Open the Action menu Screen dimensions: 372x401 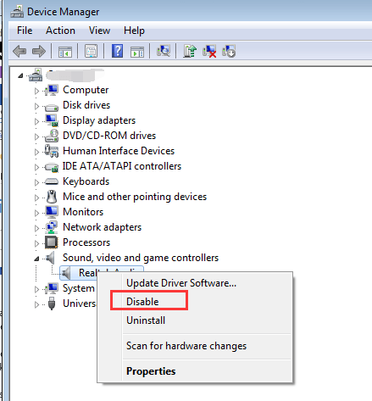pyautogui.click(x=60, y=31)
